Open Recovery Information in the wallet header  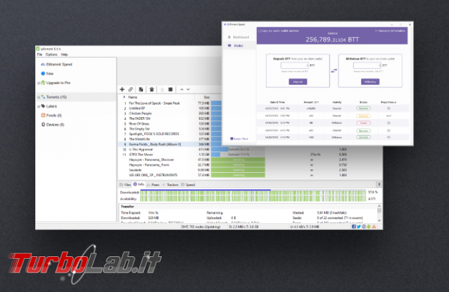tap(390, 30)
